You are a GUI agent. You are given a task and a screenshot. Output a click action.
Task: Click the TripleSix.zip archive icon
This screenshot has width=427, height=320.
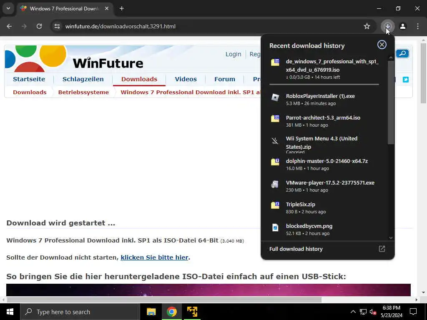(275, 205)
